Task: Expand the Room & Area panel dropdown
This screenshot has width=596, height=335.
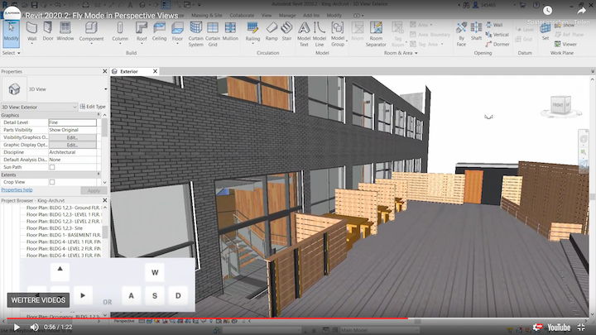Action: pyautogui.click(x=401, y=53)
